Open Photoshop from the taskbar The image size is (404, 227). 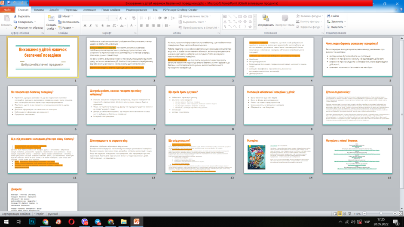click(32, 221)
